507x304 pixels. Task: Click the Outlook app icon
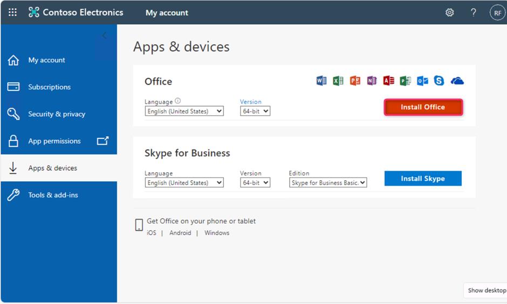422,81
